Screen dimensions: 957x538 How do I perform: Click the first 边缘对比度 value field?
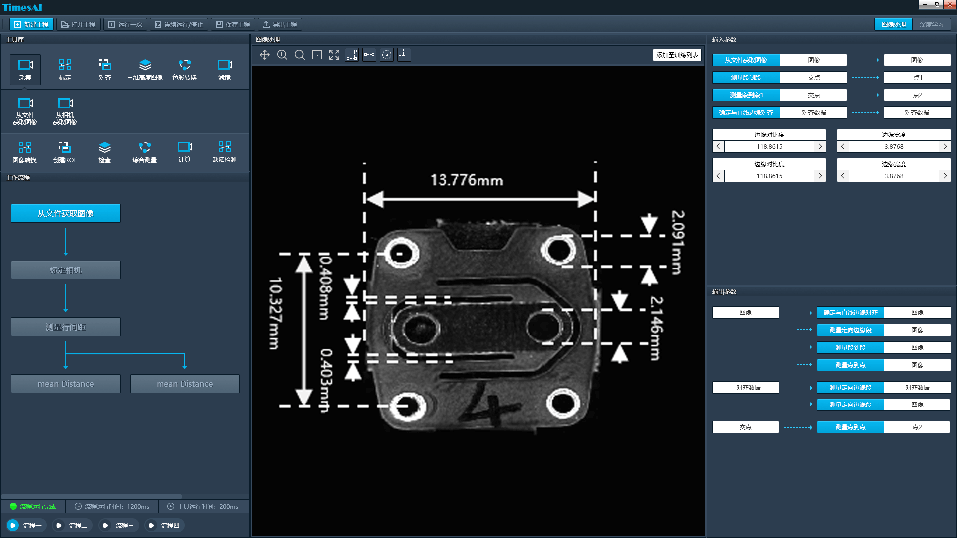[769, 146]
